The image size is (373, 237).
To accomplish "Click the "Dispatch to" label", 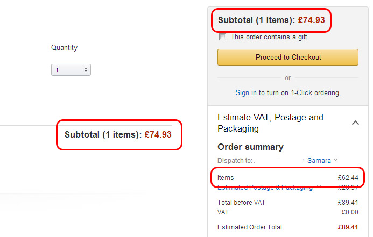I will [235, 160].
